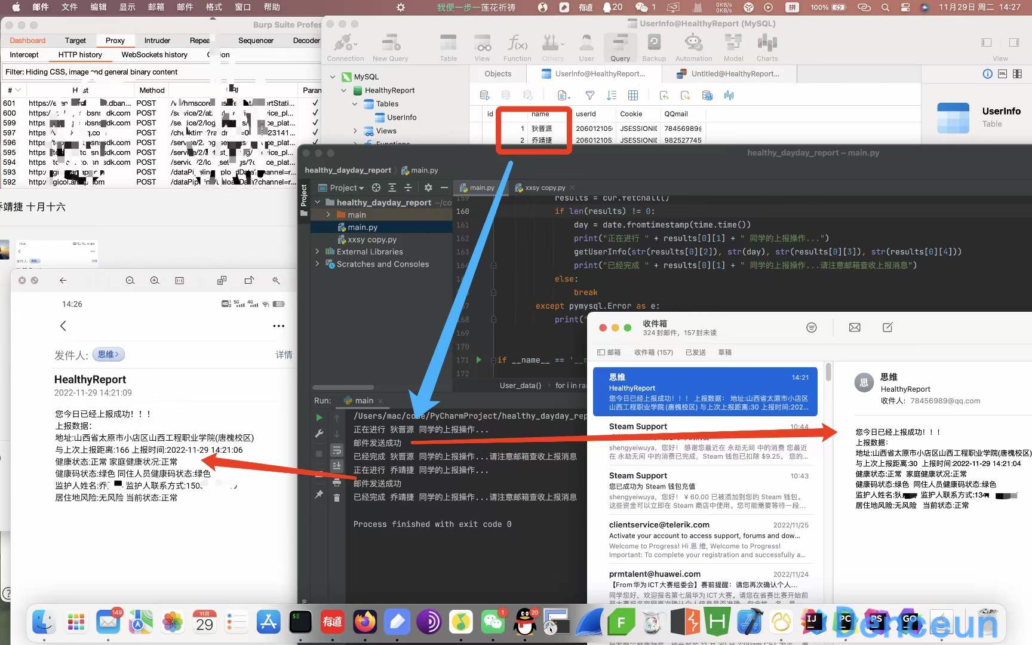This screenshot has height=645, width=1032.
Task: Toggle soft-wrap icon in Run console
Action: tap(337, 450)
